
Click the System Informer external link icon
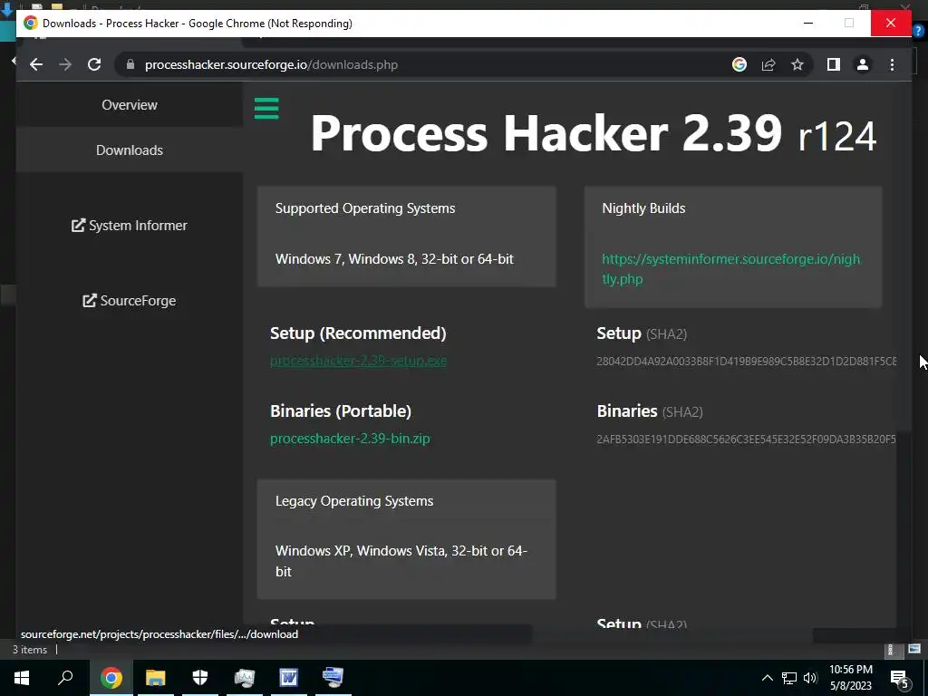(x=78, y=226)
